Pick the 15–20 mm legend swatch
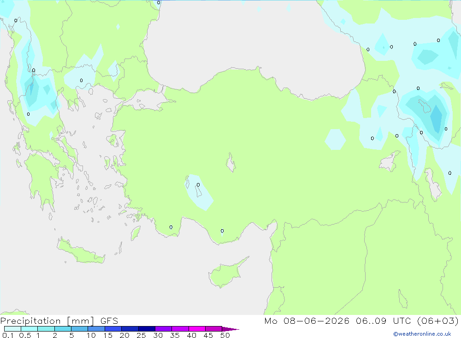This screenshot has width=461, height=338. pos(113,329)
